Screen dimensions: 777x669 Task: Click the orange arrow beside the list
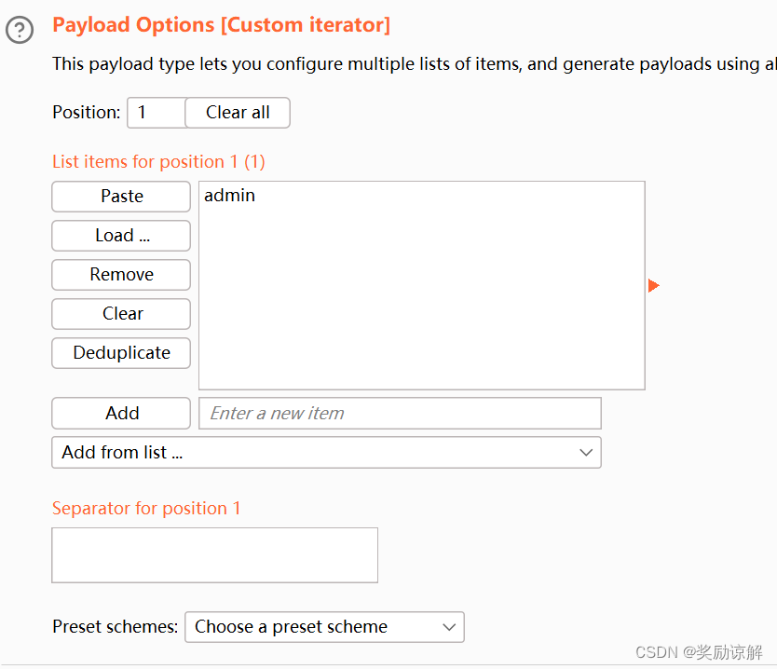653,285
